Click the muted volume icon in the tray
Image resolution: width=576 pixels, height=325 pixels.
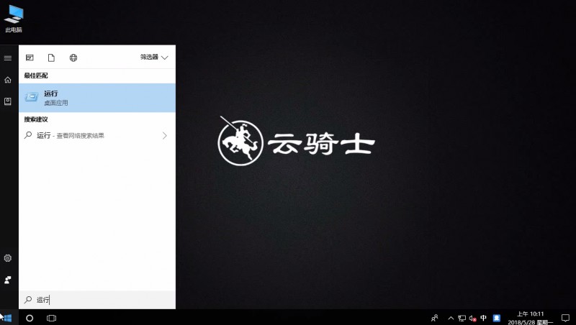point(473,319)
